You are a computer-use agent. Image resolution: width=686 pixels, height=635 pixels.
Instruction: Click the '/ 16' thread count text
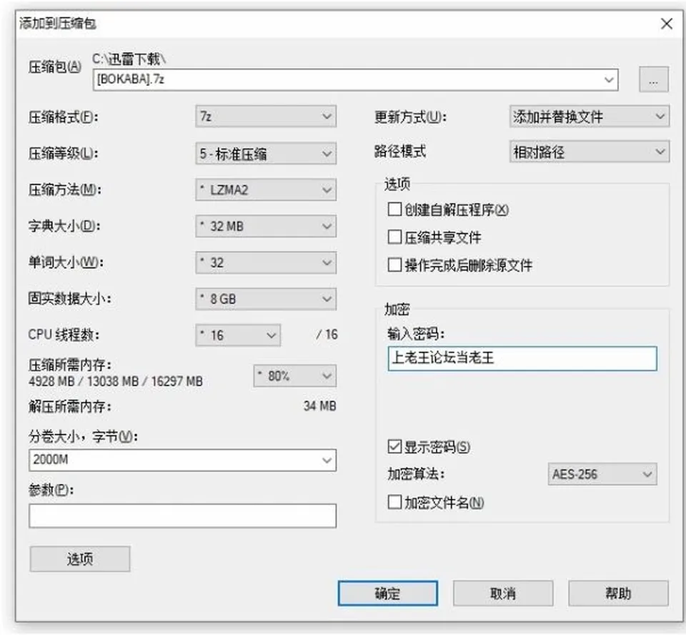tap(327, 335)
